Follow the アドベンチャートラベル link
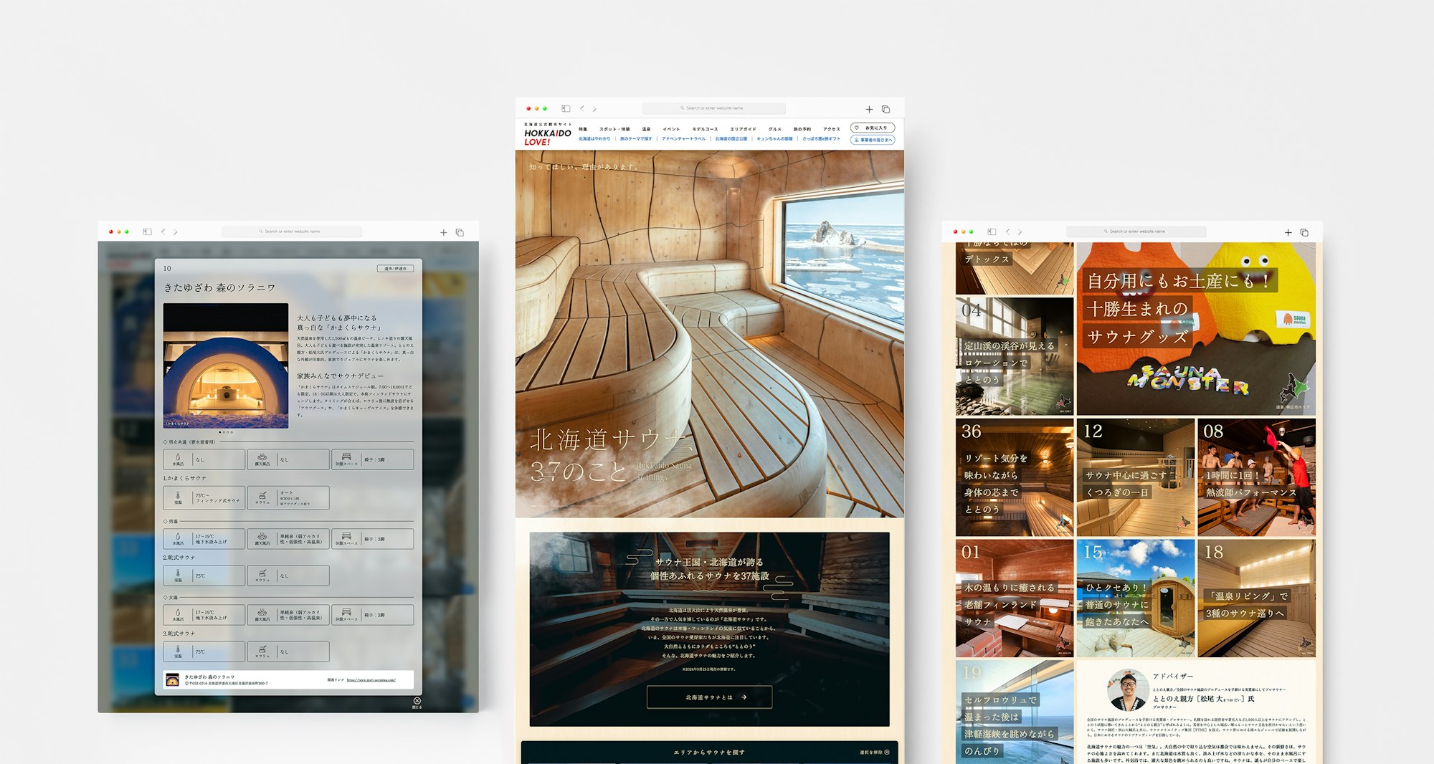This screenshot has width=1434, height=764. pos(683,139)
